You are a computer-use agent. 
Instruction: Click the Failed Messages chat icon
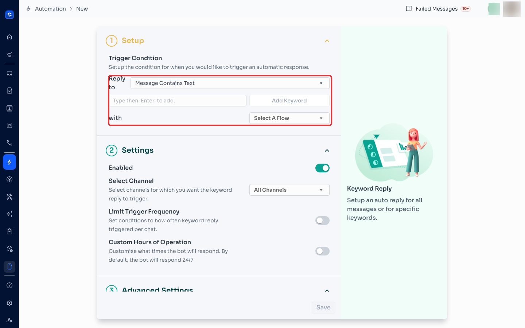tap(409, 8)
